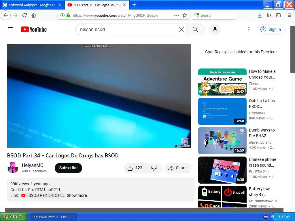Run YouTube search with magnifier button
295x221 pixels.
coord(195,29)
